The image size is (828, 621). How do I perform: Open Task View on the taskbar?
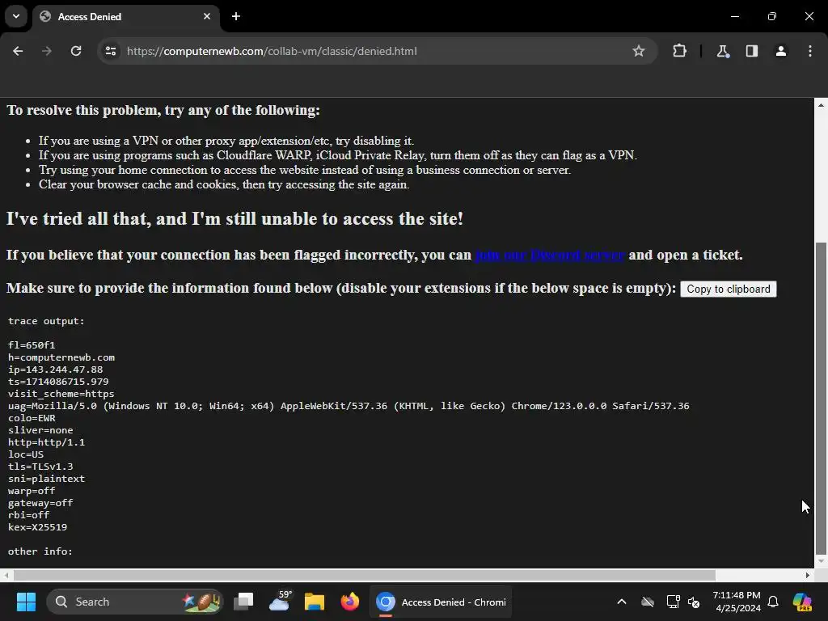[x=244, y=602]
